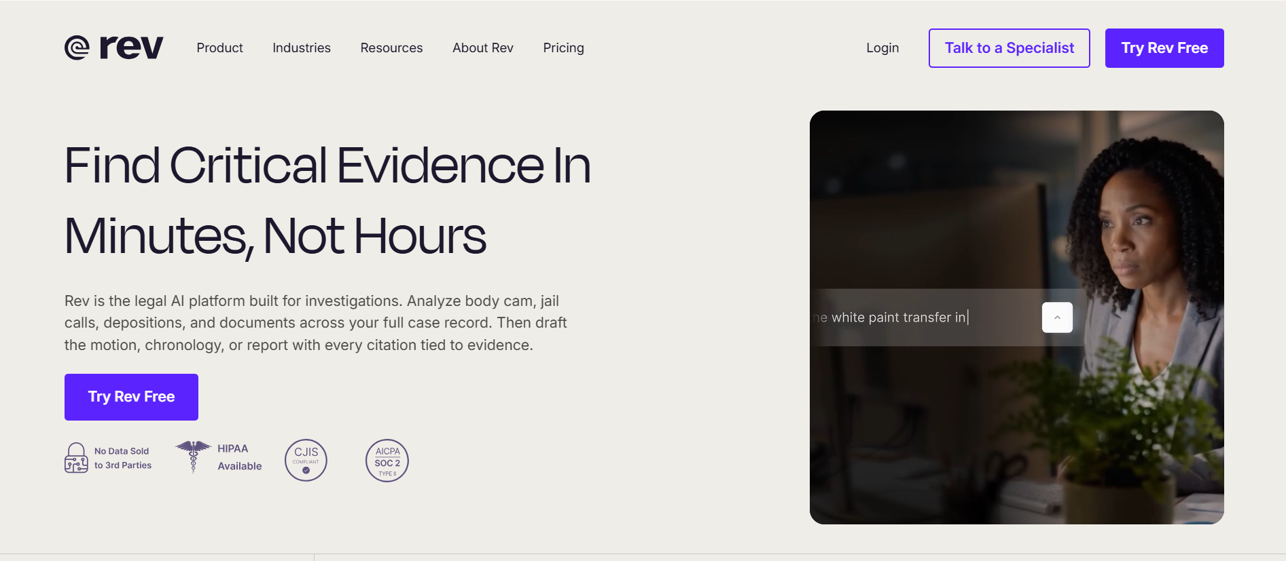Click the 'HIPAA Available' text
1286x561 pixels.
pyautogui.click(x=240, y=457)
